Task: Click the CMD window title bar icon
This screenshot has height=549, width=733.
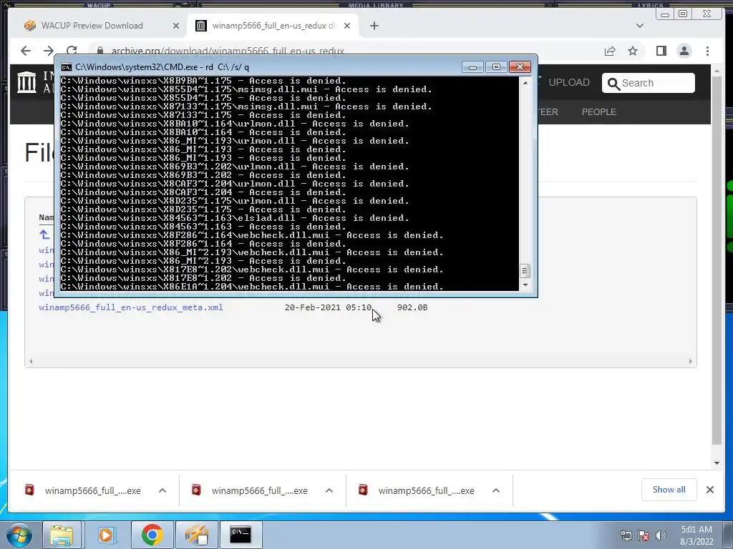Action: tap(67, 67)
